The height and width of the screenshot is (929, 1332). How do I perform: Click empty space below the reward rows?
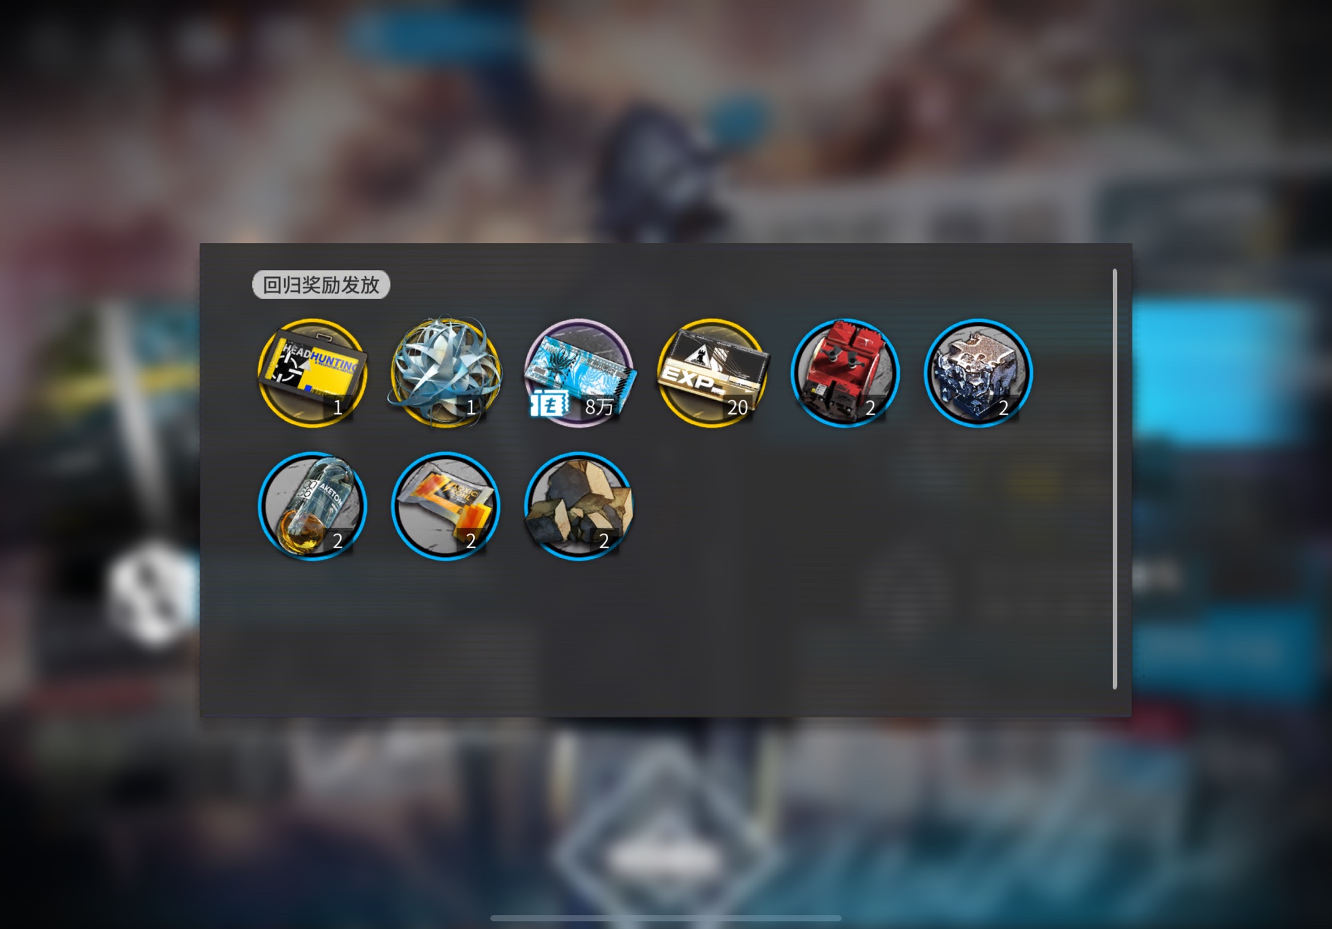[x=666, y=639]
